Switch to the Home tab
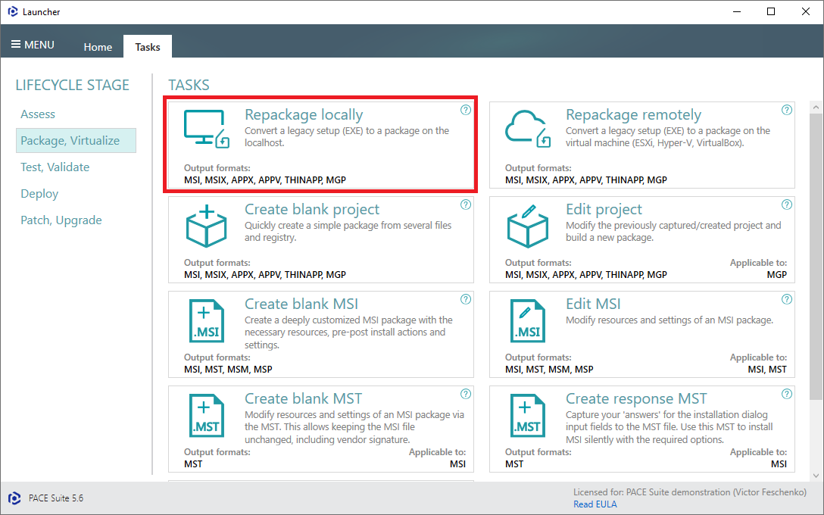 point(98,47)
